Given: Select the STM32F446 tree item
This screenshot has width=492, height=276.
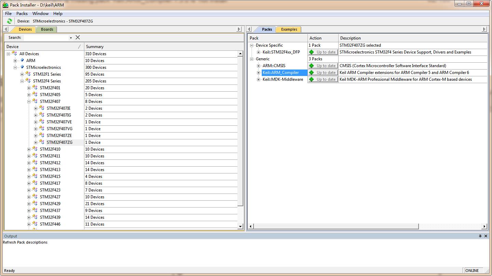Looking at the screenshot, I should click(x=50, y=224).
